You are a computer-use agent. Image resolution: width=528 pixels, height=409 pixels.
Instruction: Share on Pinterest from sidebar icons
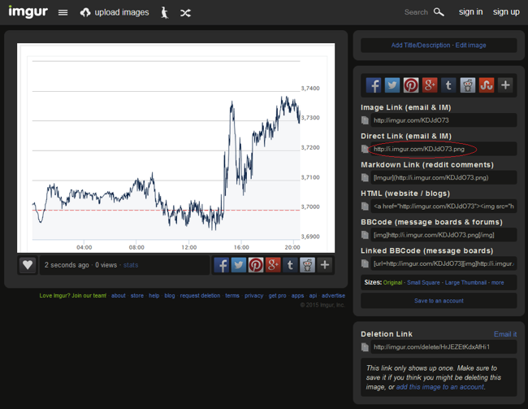click(x=411, y=85)
